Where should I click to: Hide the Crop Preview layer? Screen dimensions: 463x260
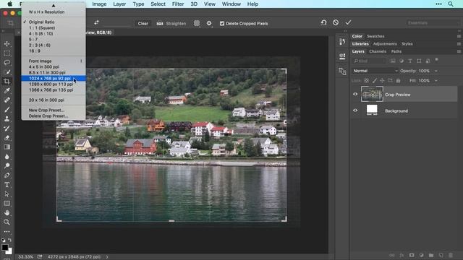pos(355,95)
